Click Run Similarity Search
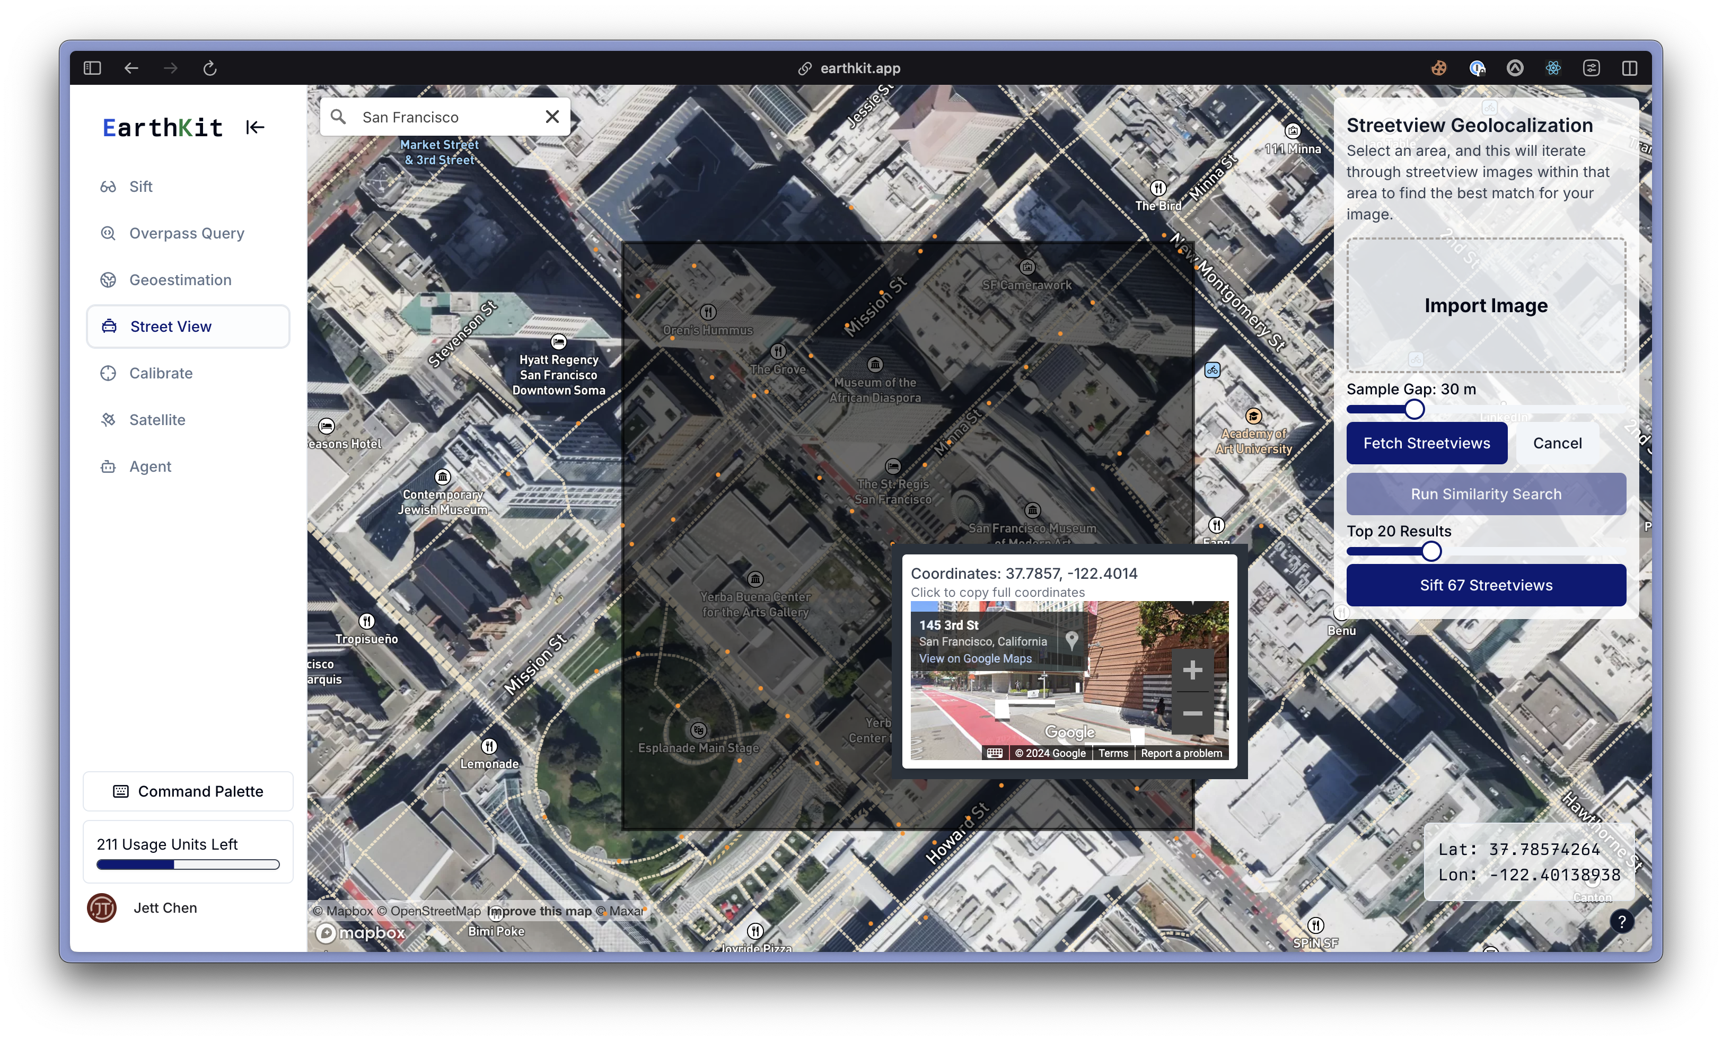 pos(1486,493)
